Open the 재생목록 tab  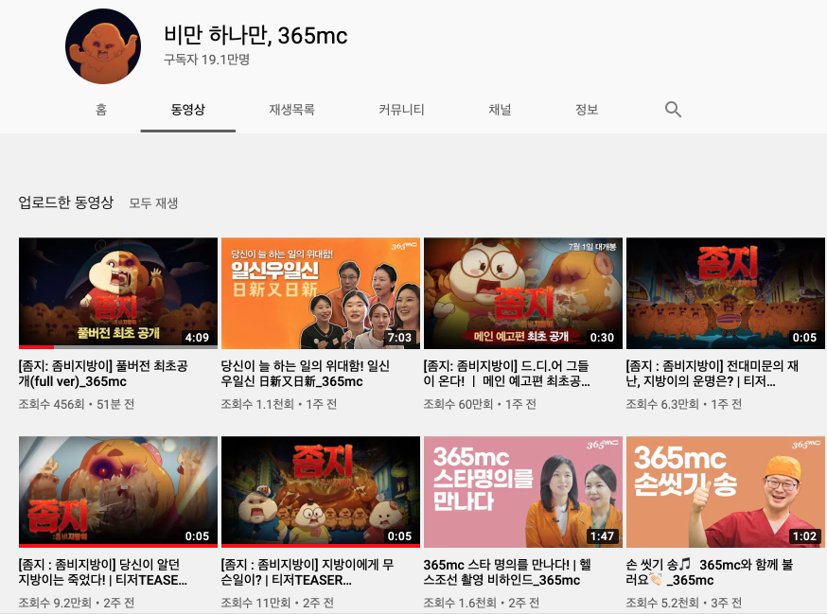pos(291,109)
